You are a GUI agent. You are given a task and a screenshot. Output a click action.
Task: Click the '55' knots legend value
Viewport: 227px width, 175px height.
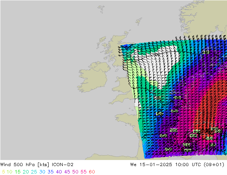click(83, 172)
